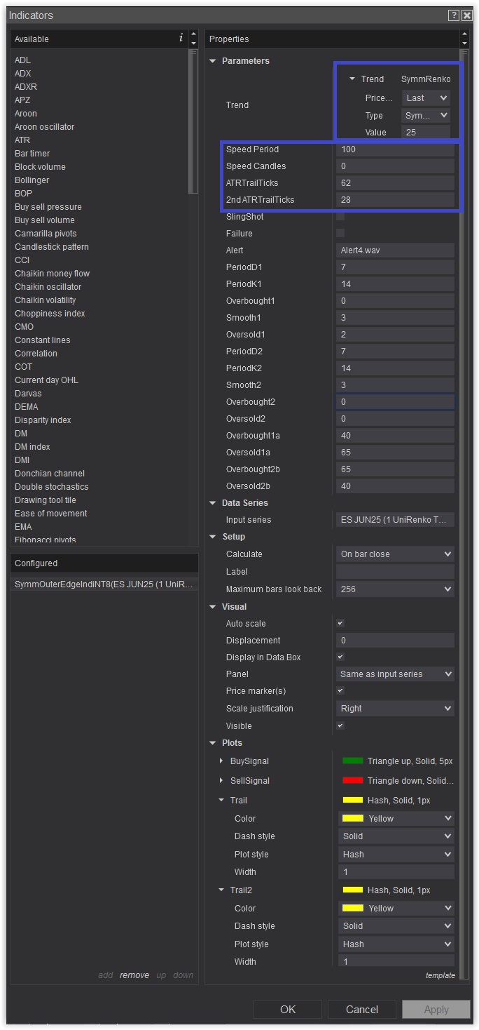Toggle the Failure checkbox

point(340,234)
